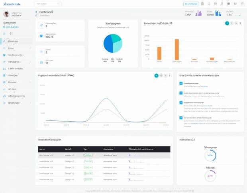Click the Upgraden button in header

point(191,4)
